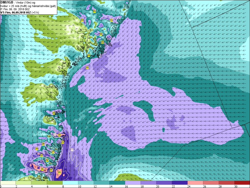Click the yellow gust label 39

pyautogui.click(x=42, y=169)
